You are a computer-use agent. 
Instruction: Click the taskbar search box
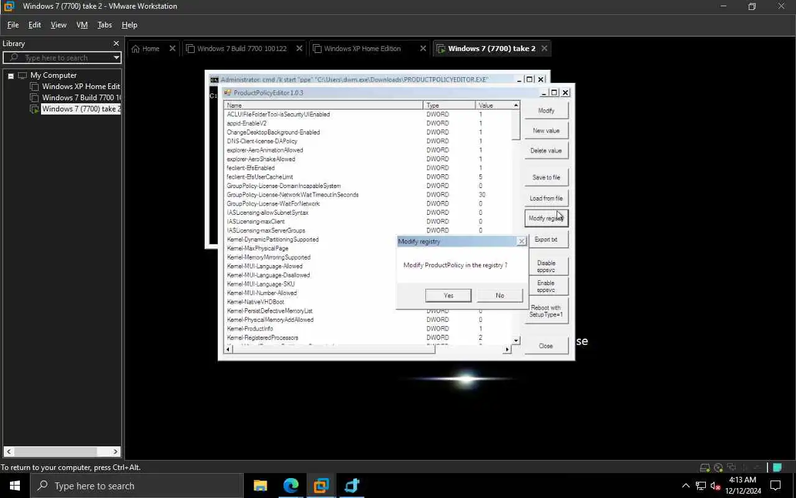pos(137,486)
